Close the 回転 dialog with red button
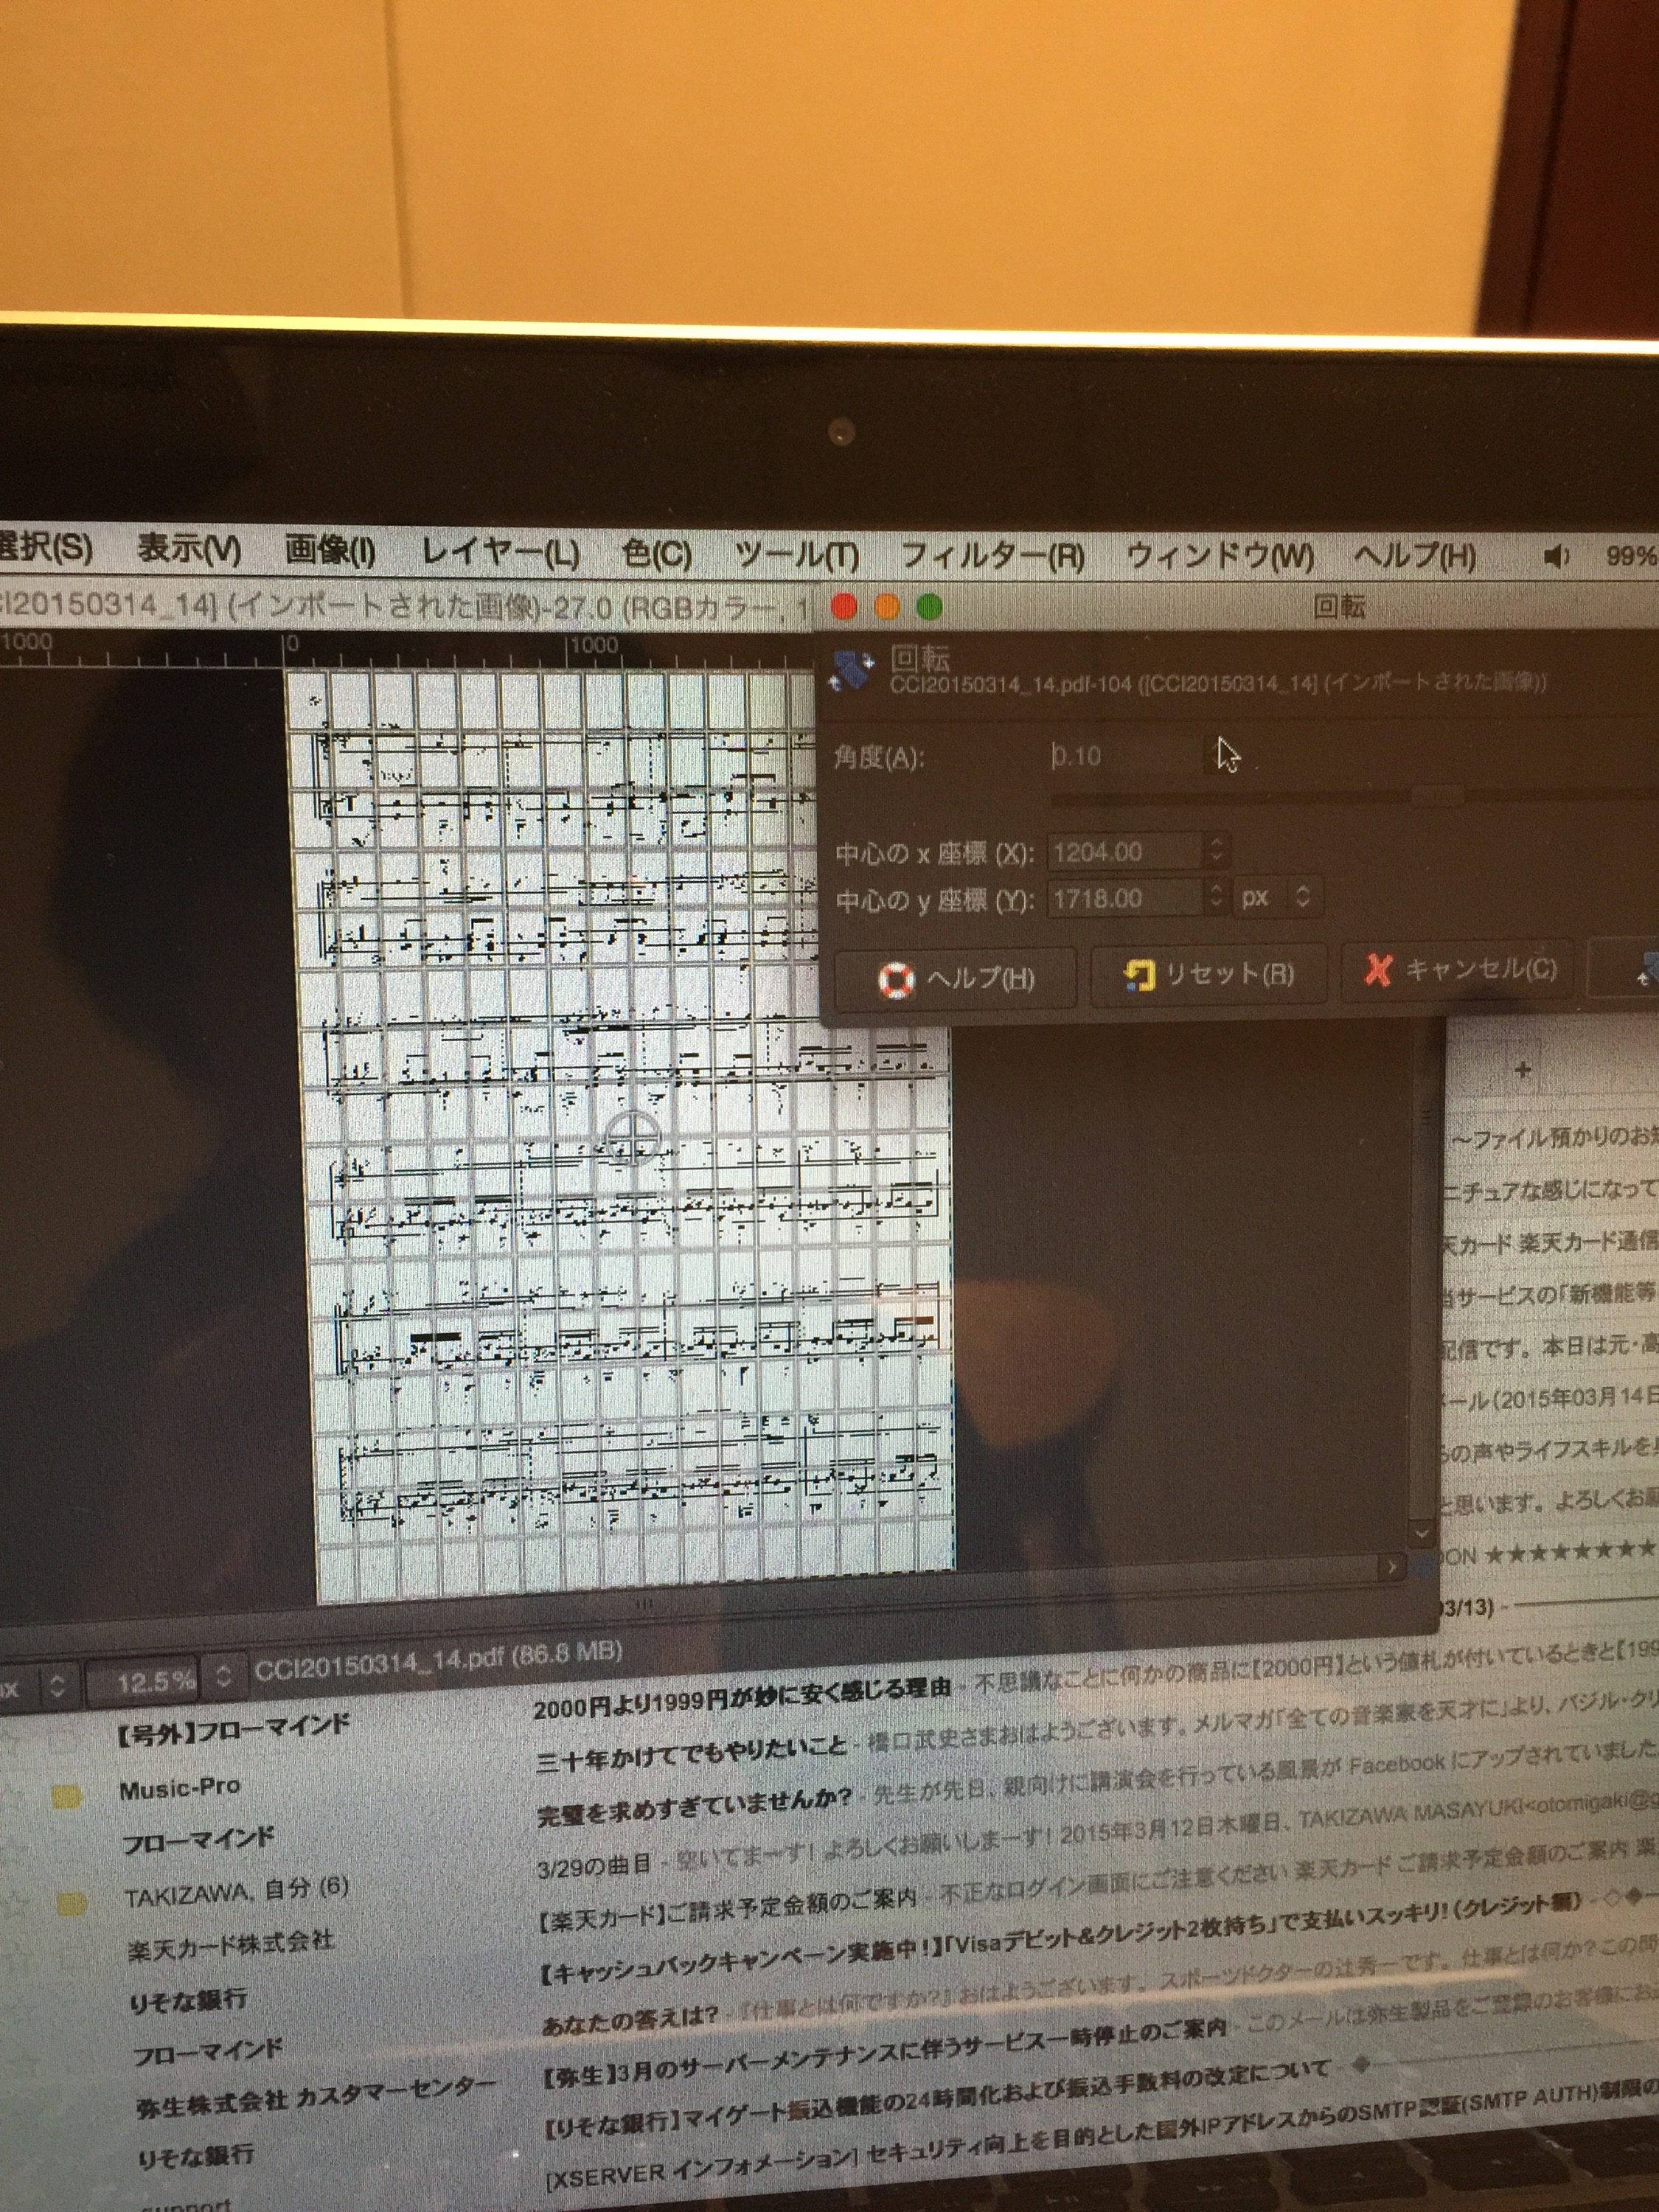Image resolution: width=1659 pixels, height=2212 pixels. [x=844, y=606]
